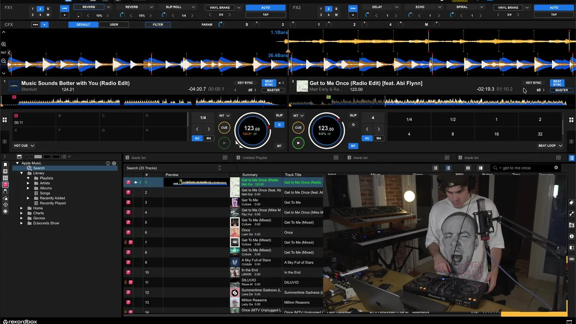Assign FX1 to master channel M

point(48,15)
